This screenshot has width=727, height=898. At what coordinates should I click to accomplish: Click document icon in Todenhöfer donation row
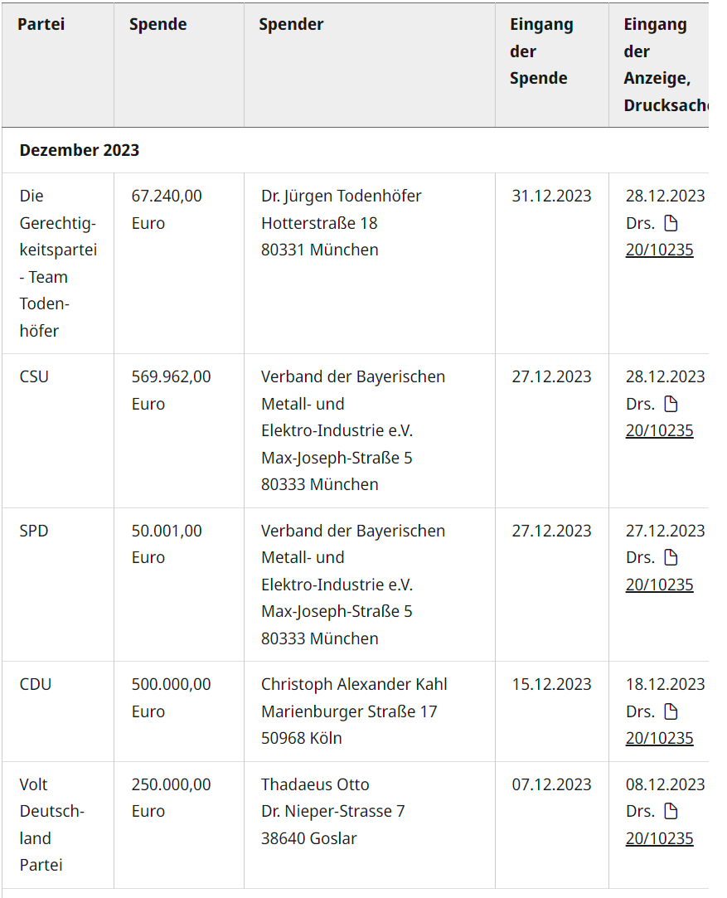pos(671,223)
